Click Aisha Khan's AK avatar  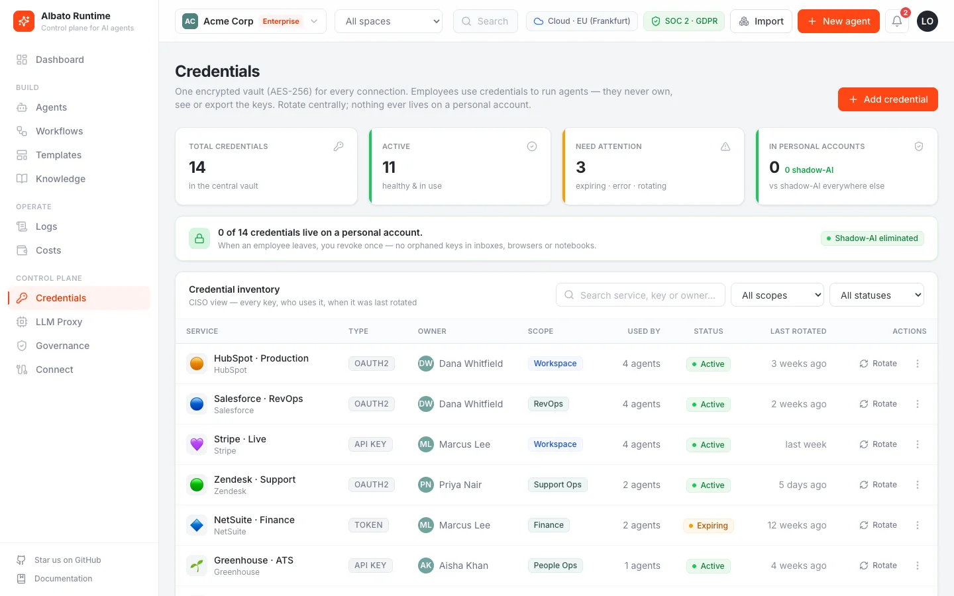point(426,566)
